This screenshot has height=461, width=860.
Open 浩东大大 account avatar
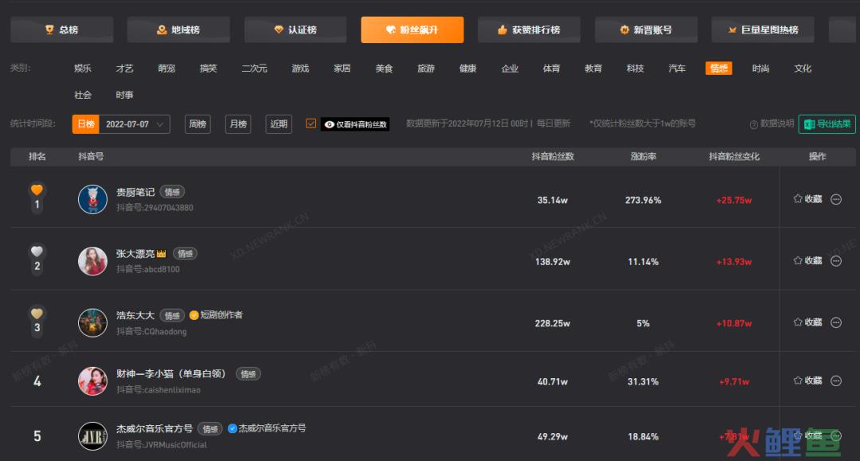[92, 323]
